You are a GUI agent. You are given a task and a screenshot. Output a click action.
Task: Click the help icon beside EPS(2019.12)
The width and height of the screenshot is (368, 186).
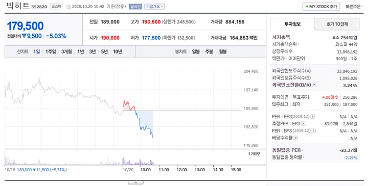click(313, 117)
